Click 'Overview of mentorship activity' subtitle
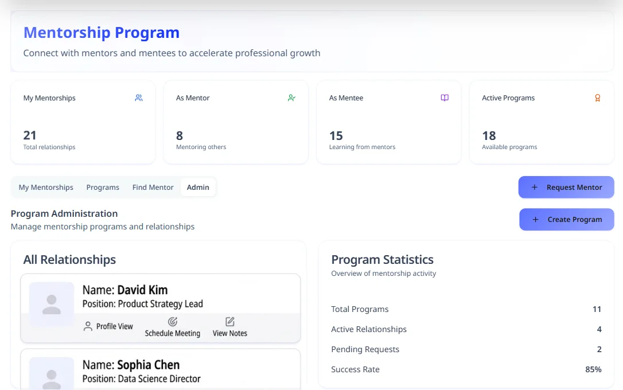The height and width of the screenshot is (390, 623). coord(384,273)
